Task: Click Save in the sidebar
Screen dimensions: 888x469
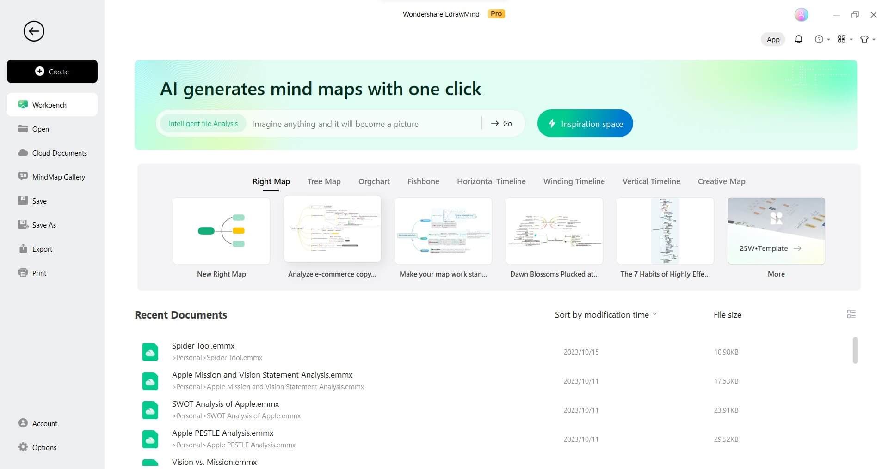Action: (x=52, y=201)
